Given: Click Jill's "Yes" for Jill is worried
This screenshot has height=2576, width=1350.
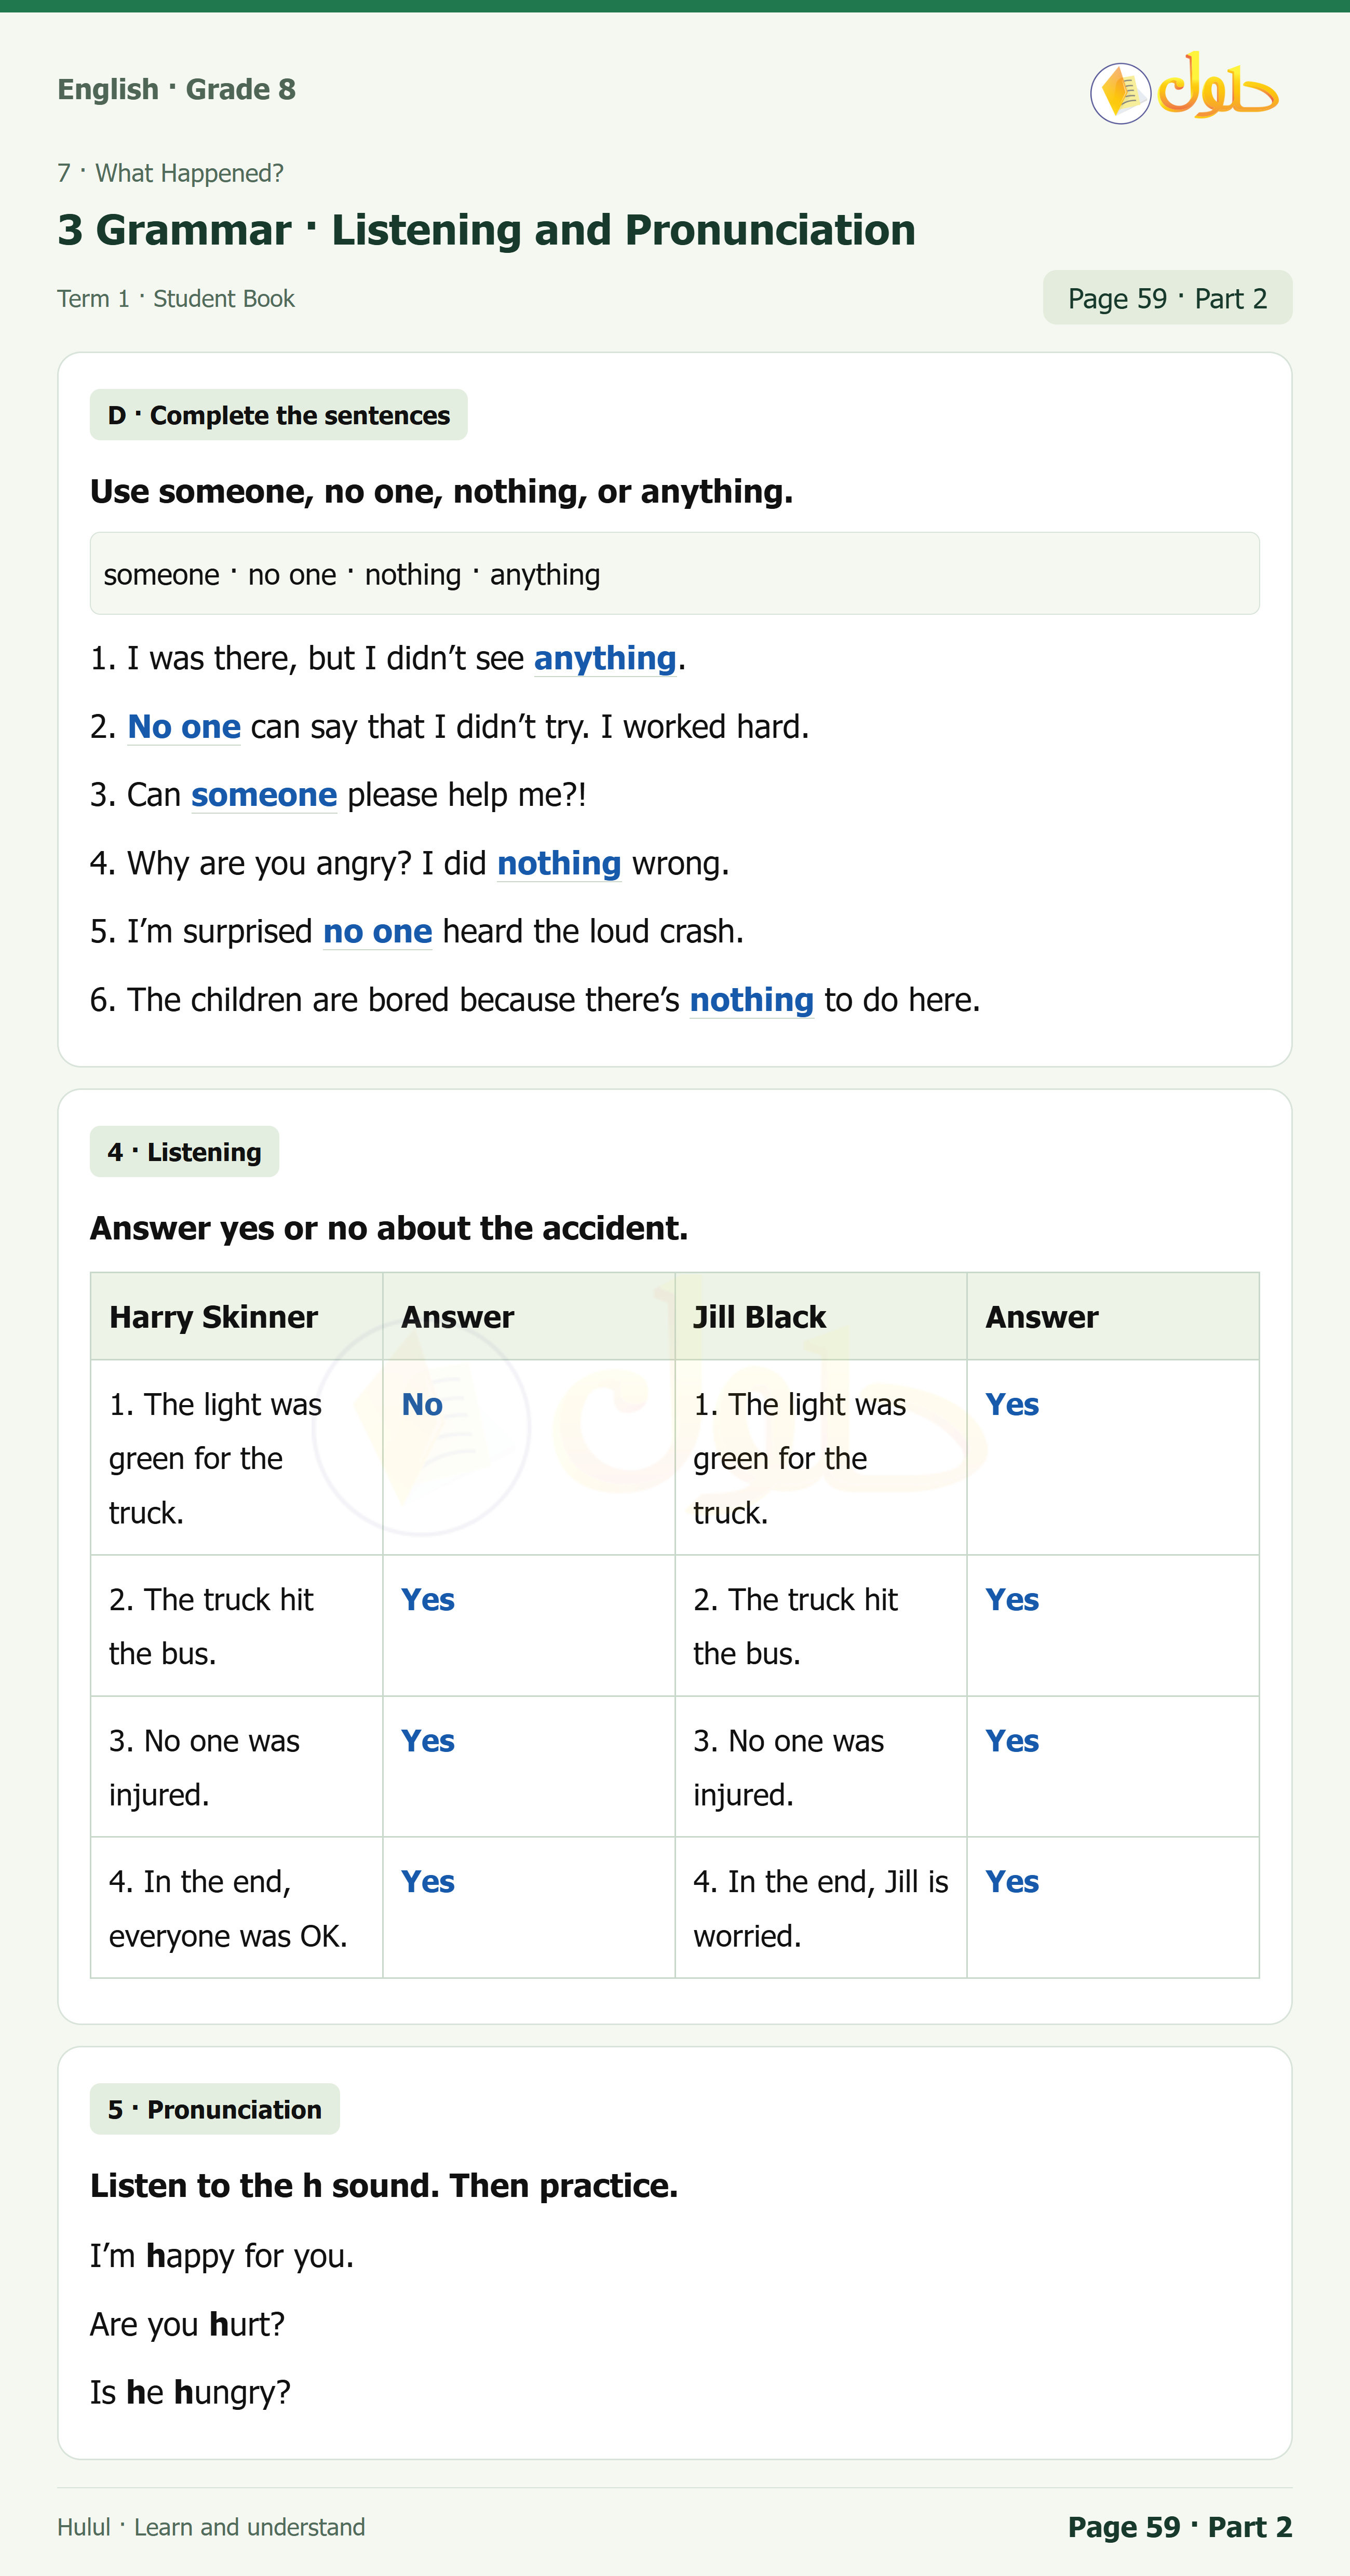Looking at the screenshot, I should 1012,1882.
